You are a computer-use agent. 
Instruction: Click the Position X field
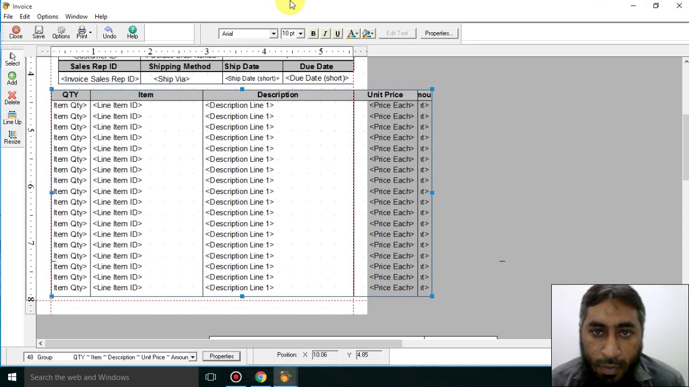point(325,355)
